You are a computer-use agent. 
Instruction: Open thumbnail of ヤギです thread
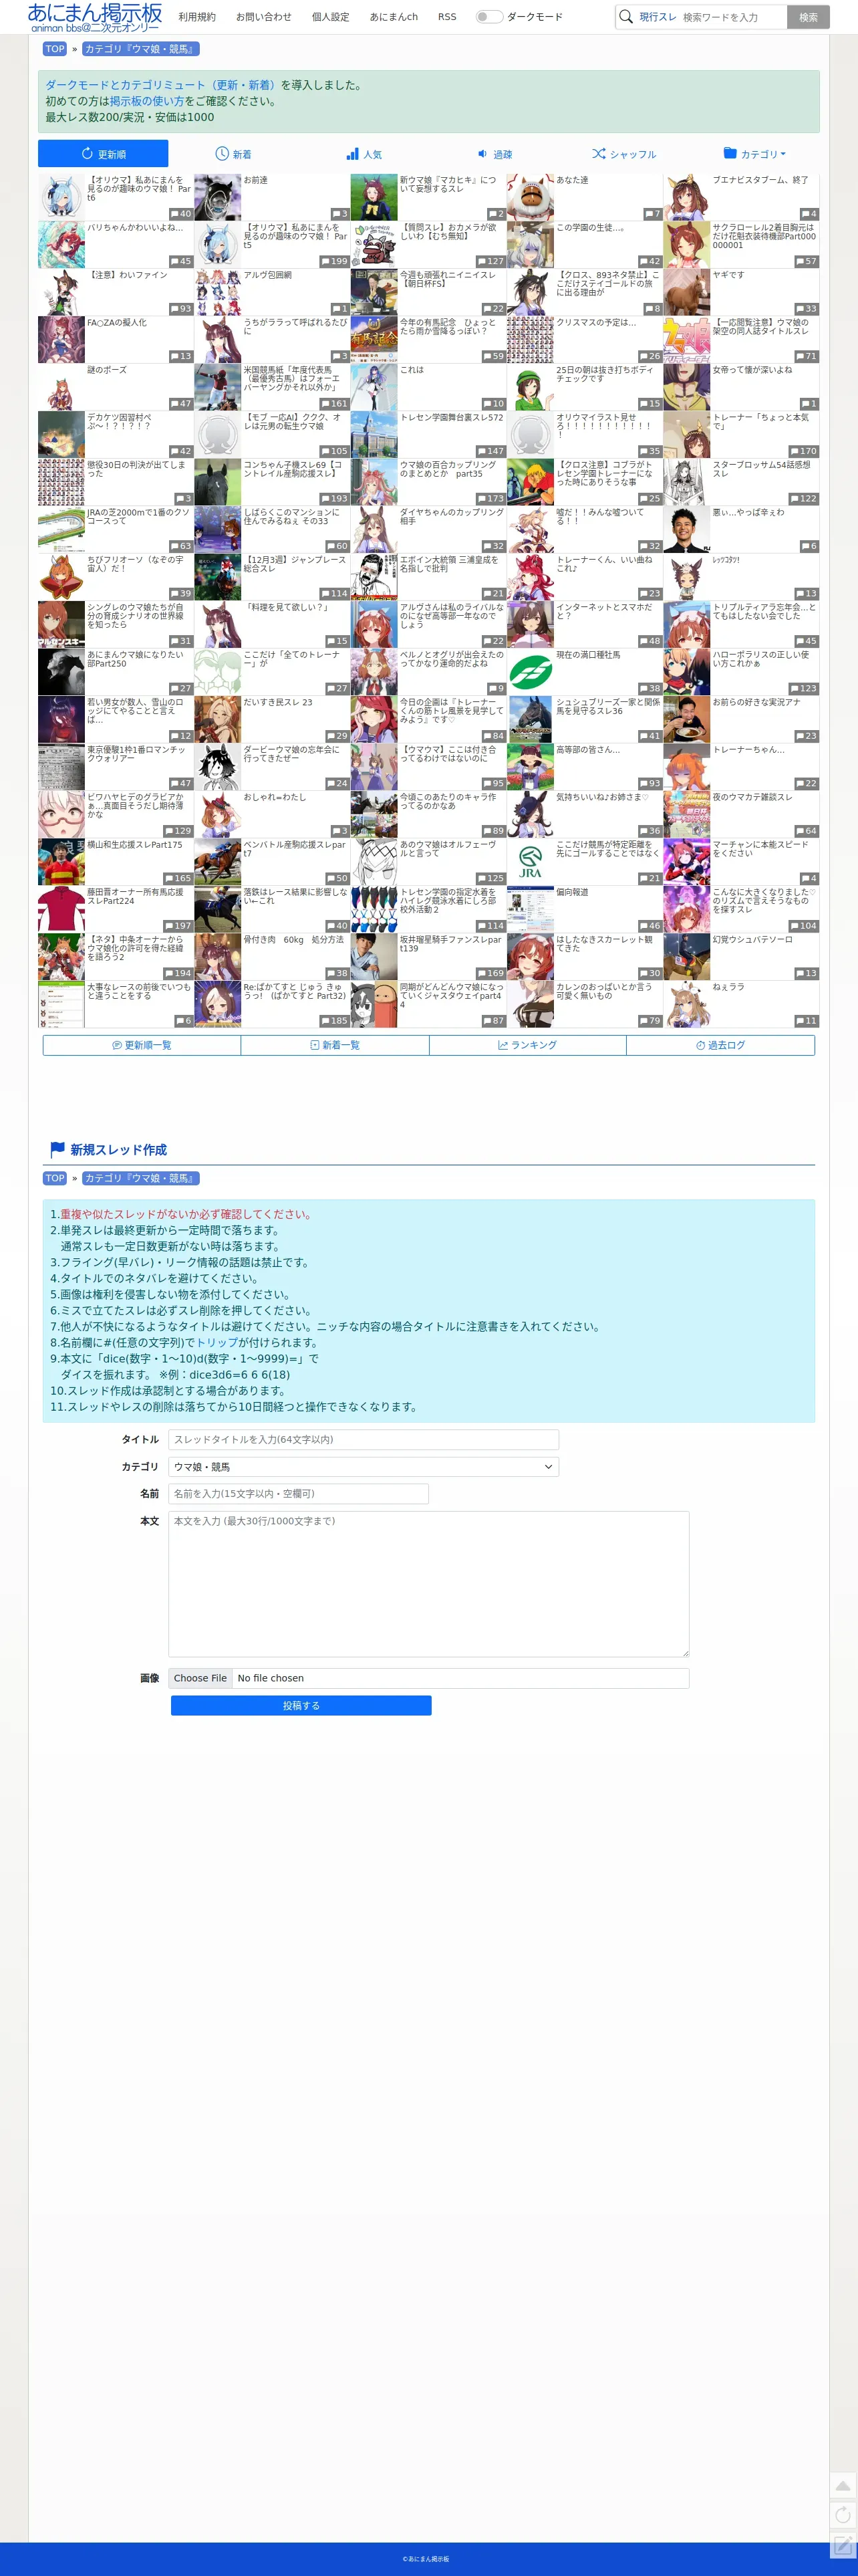(x=686, y=291)
